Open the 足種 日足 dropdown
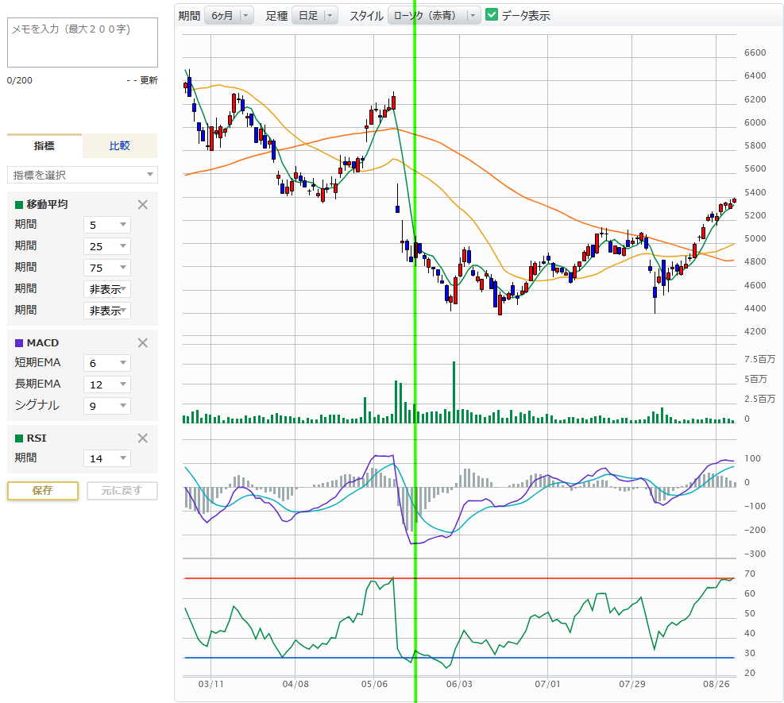The width and height of the screenshot is (784, 703). pos(315,15)
